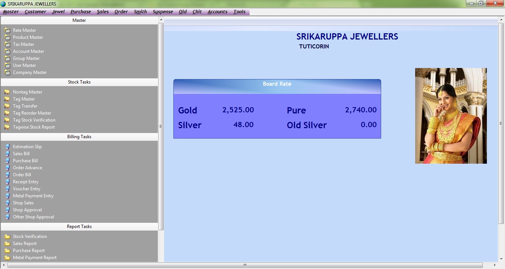The width and height of the screenshot is (505, 269).
Task: Collapse the Report Tasks section header
Action: coord(79,227)
